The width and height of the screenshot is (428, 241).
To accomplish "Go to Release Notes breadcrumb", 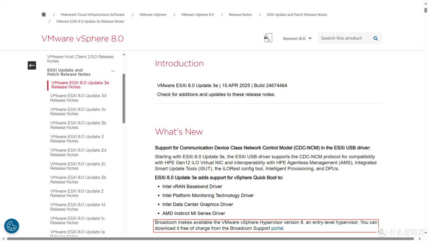I will 240,15.
